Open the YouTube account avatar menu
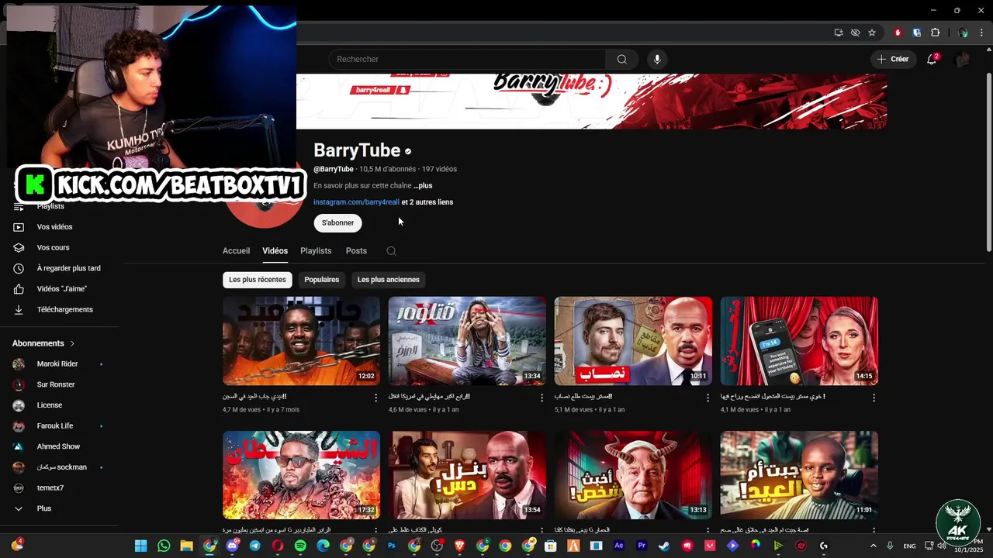The height and width of the screenshot is (558, 993). point(963,59)
